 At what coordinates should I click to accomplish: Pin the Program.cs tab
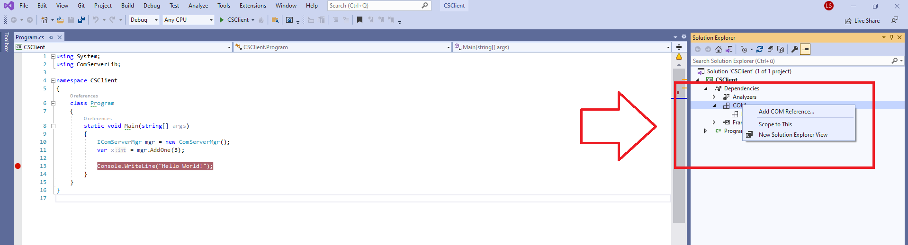(51, 37)
